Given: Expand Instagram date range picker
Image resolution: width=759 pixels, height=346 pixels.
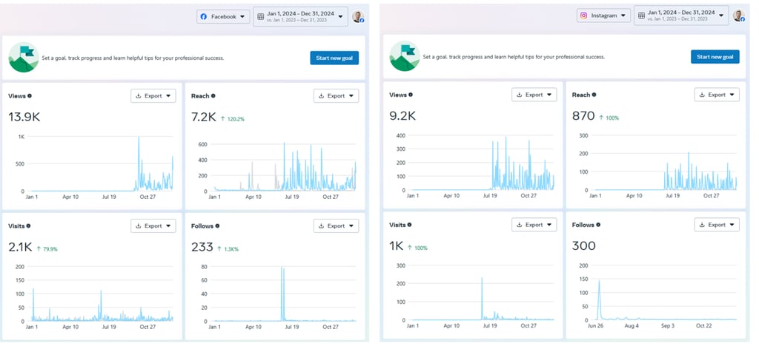Looking at the screenshot, I should pyautogui.click(x=680, y=16).
